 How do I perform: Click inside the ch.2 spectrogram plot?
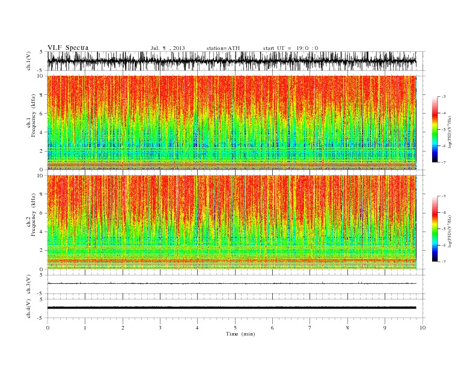tap(232, 222)
